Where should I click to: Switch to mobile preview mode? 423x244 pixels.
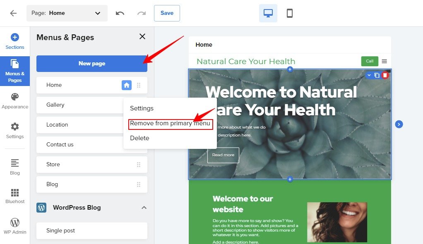coord(290,13)
